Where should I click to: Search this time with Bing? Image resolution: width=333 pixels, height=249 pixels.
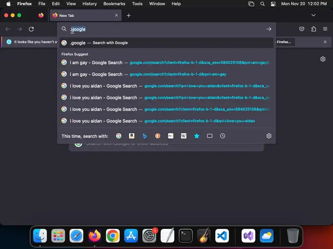[x=145, y=136]
